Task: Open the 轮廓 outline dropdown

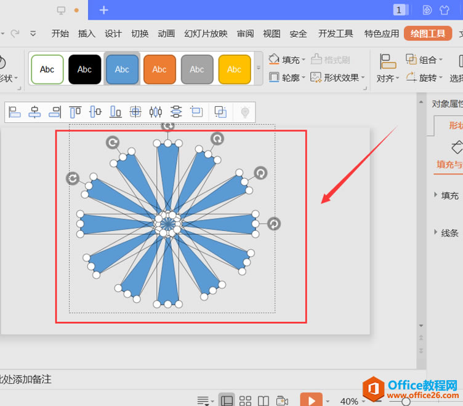Action: click(x=287, y=77)
